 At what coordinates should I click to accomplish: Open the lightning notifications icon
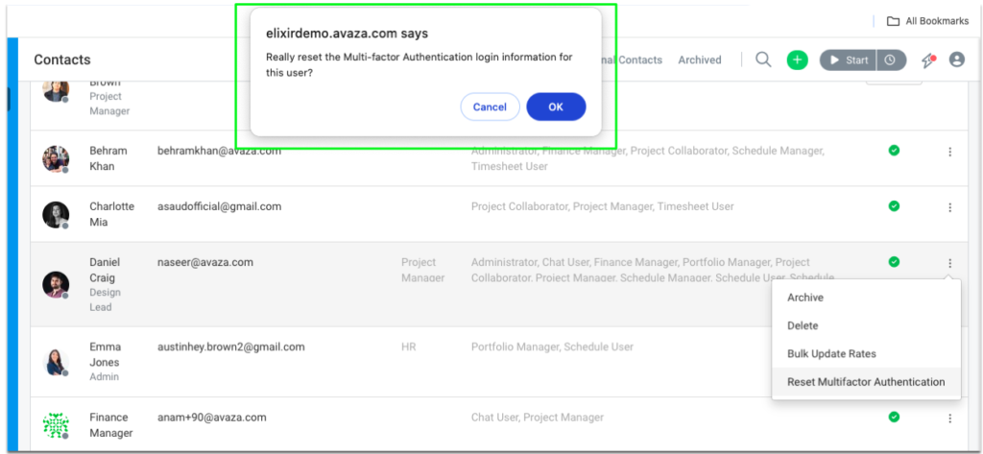coord(927,60)
